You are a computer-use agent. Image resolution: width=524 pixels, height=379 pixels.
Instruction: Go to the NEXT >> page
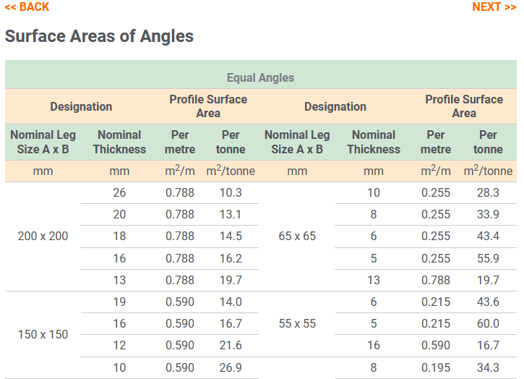tap(494, 7)
